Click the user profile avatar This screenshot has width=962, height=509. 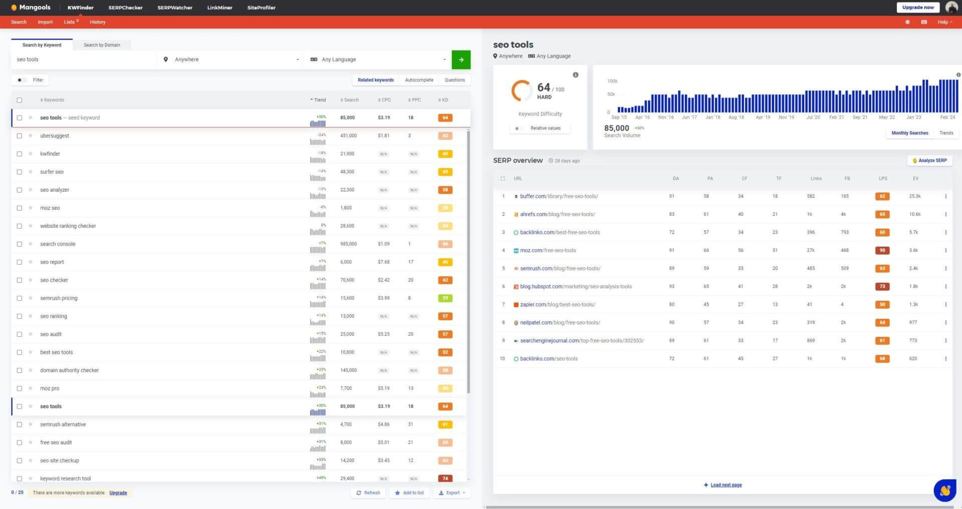click(x=951, y=8)
